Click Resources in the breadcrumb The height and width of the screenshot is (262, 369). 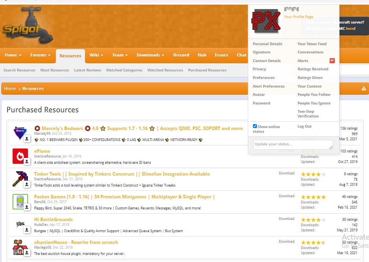[33, 88]
